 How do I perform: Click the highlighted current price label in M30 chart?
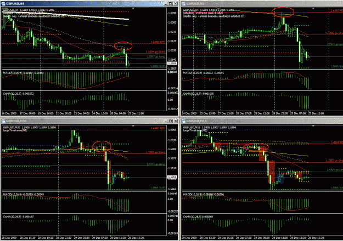click(x=172, y=177)
